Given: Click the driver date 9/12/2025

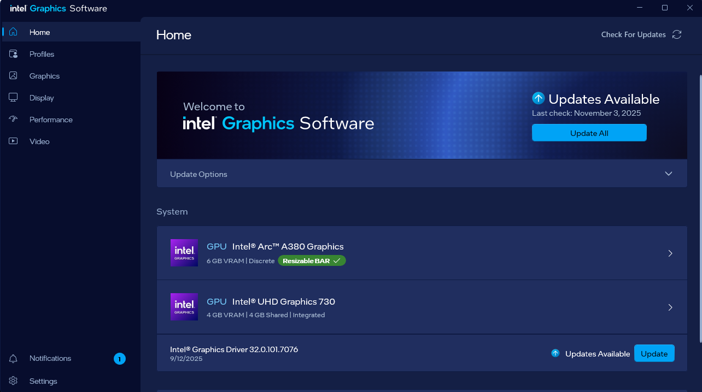Looking at the screenshot, I should pos(186,359).
